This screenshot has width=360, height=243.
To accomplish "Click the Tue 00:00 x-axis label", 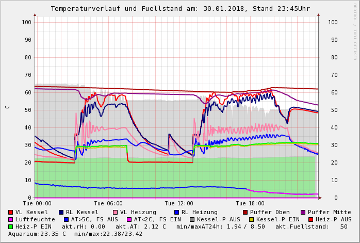I will 37,204.
